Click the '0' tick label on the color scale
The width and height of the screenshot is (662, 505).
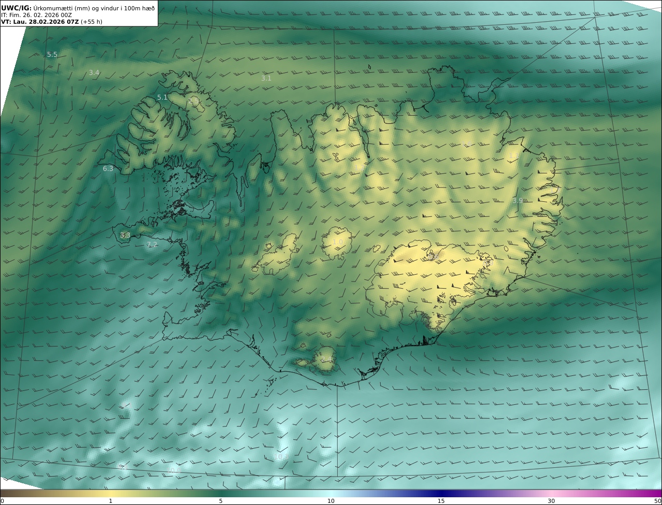[2, 501]
